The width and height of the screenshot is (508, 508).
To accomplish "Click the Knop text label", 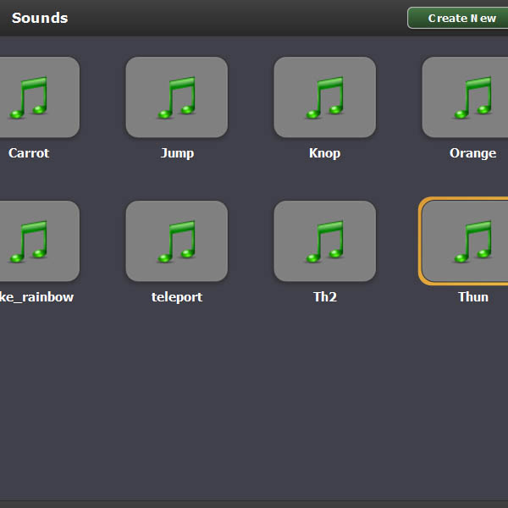I will coord(325,153).
